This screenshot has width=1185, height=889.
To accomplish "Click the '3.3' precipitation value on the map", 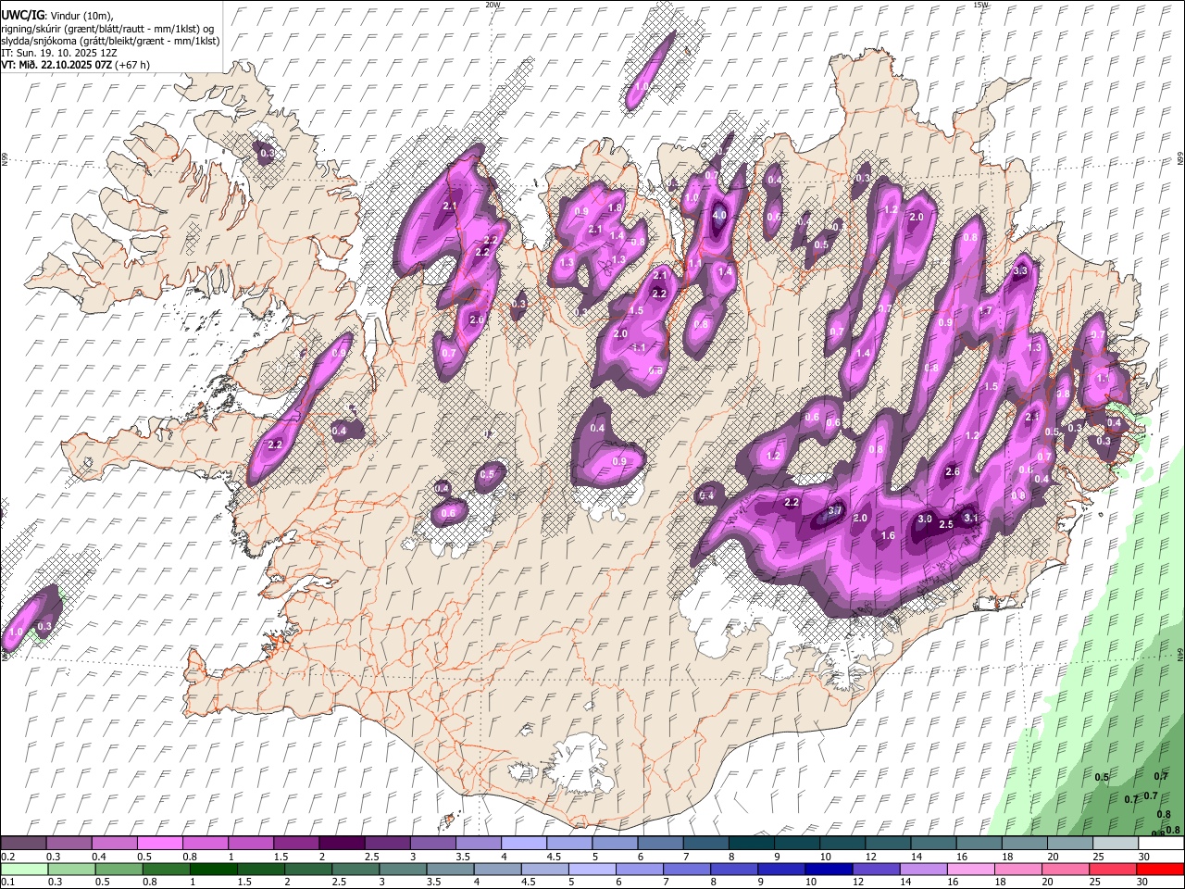I will coord(1021,270).
